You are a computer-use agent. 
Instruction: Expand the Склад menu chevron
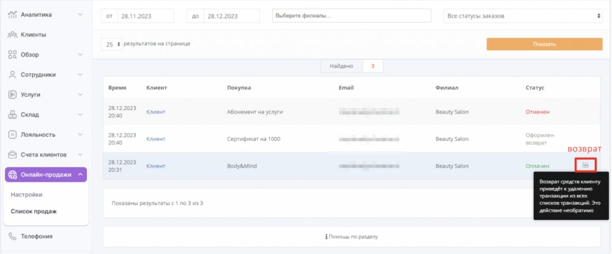point(80,115)
